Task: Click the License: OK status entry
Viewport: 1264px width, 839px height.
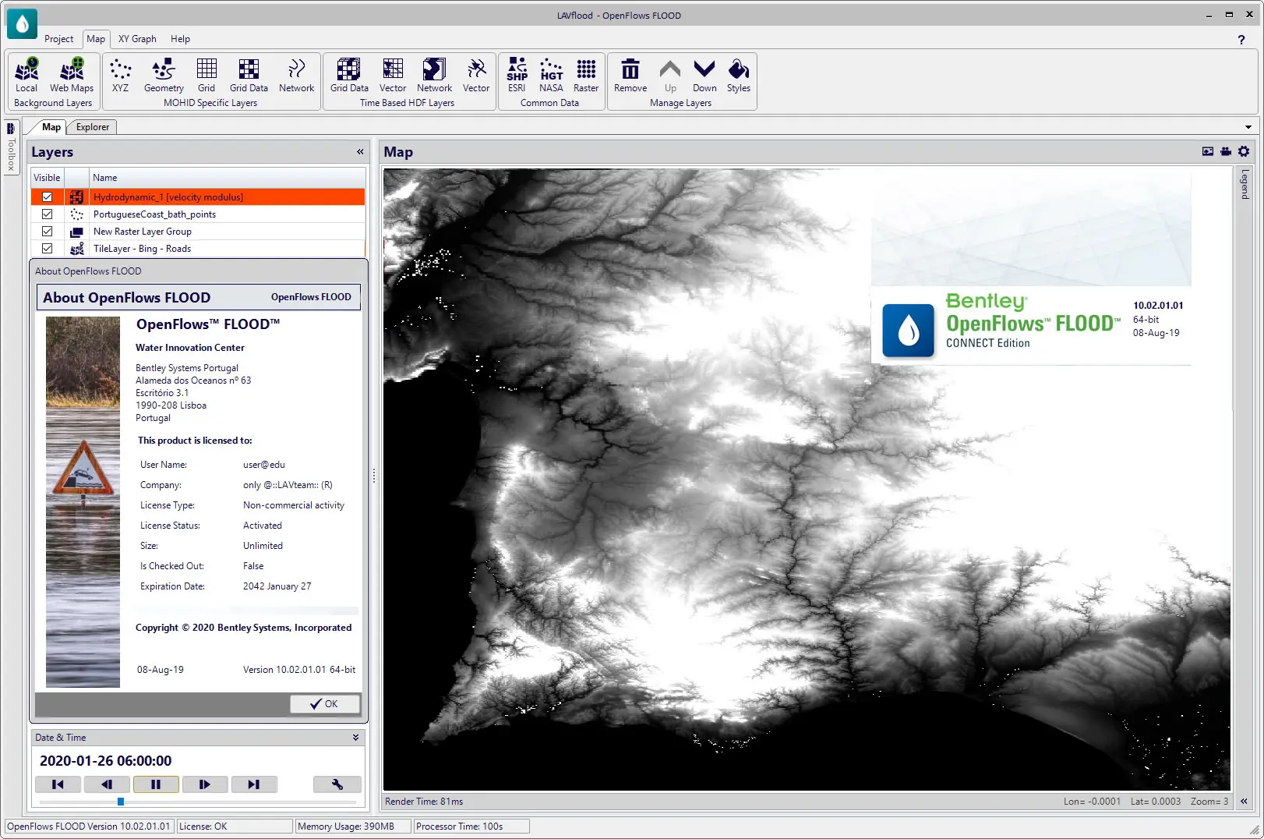Action: coord(235,827)
